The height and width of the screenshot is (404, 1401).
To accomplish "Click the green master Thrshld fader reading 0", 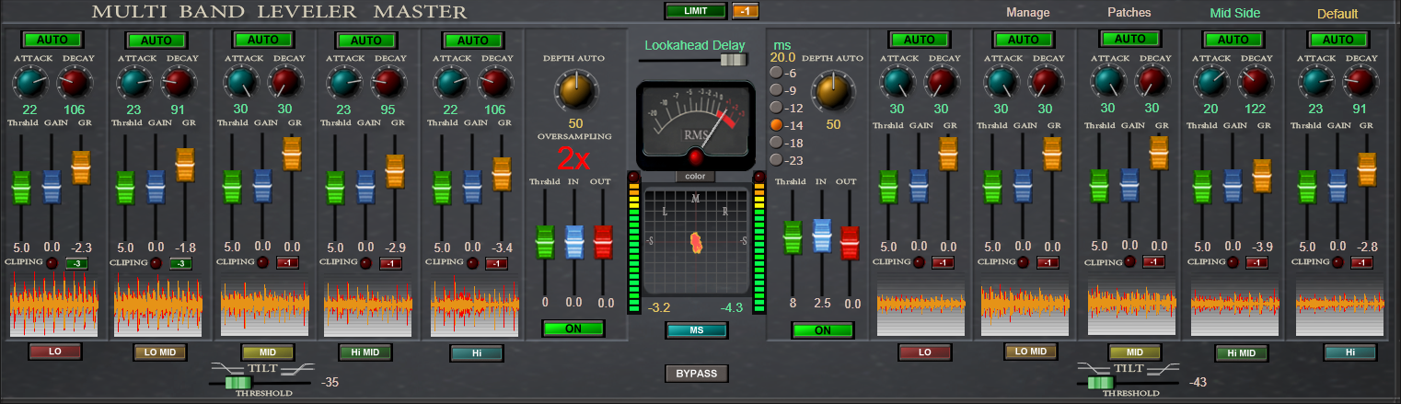I will (545, 242).
